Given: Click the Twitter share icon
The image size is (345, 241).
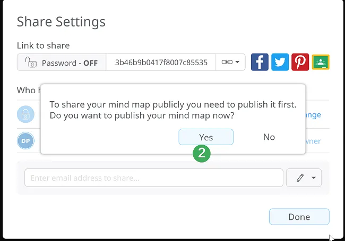Looking at the screenshot, I should 280,62.
